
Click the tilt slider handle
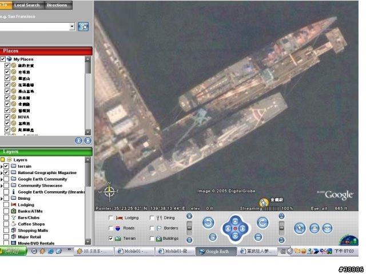pos(282,228)
